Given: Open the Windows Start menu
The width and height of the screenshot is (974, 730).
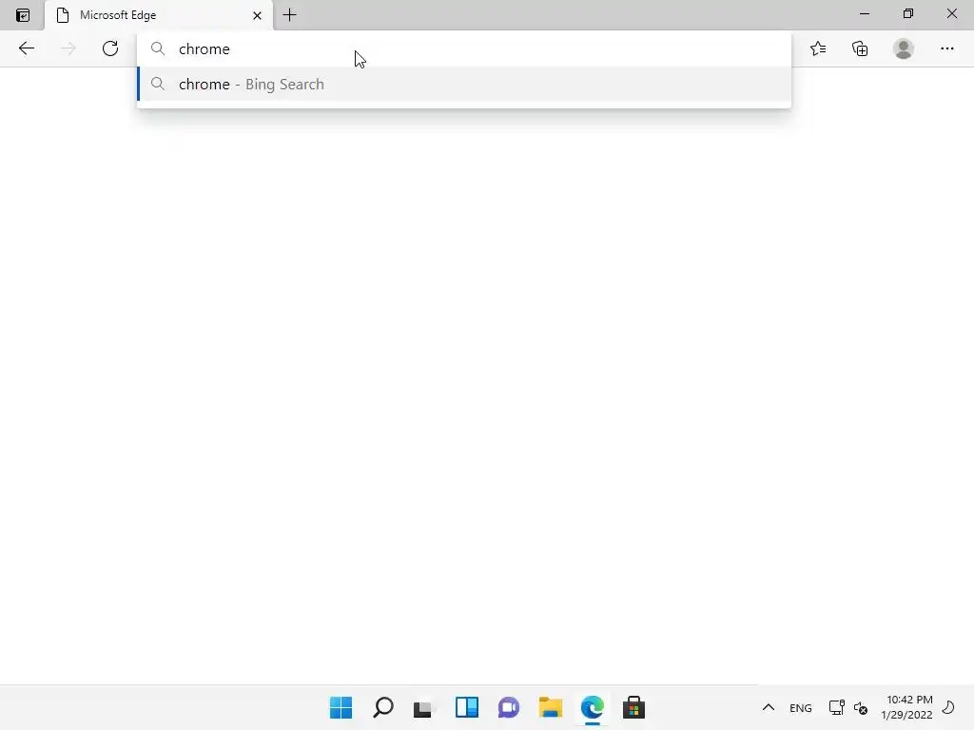Looking at the screenshot, I should click(x=341, y=707).
